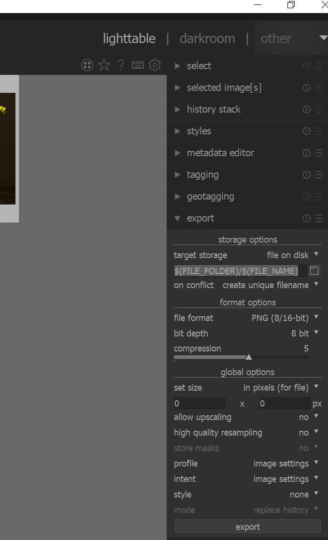This screenshot has width=328, height=540.
Task: Click the star overlays icon
Action: (x=104, y=65)
